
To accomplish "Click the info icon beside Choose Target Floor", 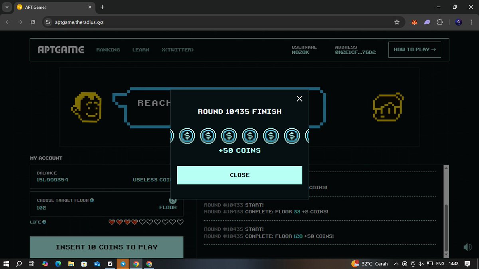I will tap(92, 200).
